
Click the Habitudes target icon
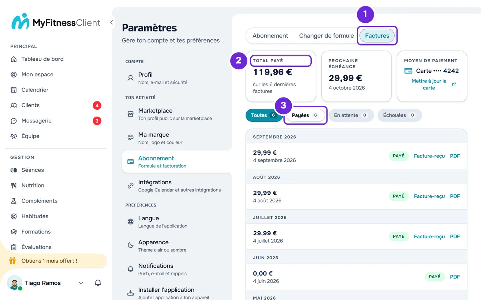(14, 216)
